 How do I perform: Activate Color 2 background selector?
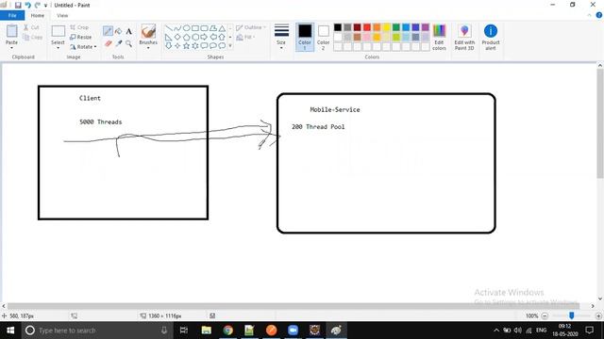323,37
